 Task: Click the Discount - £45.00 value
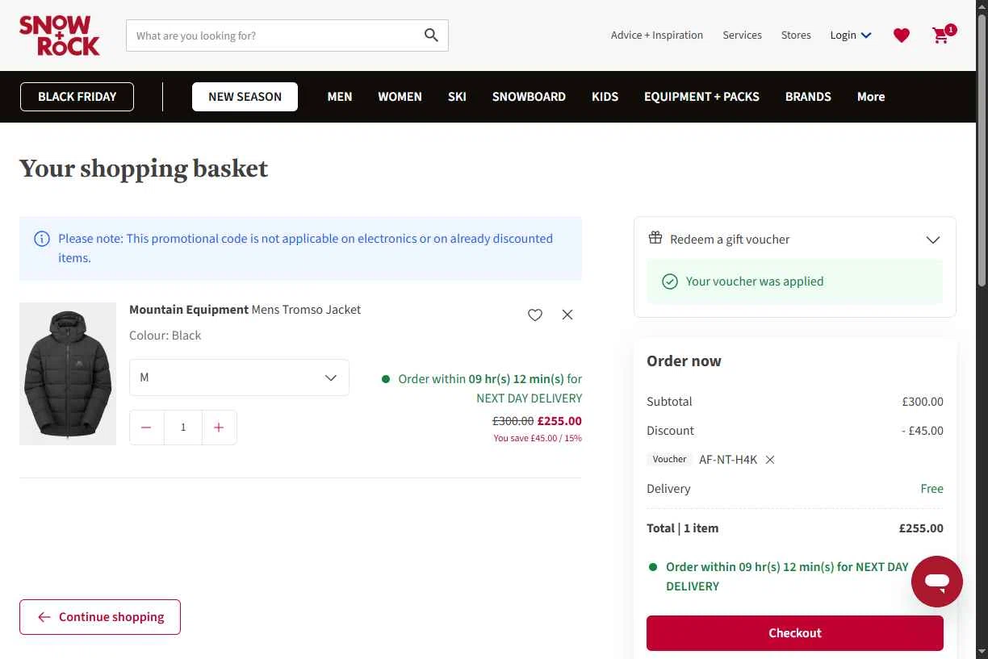(x=923, y=431)
